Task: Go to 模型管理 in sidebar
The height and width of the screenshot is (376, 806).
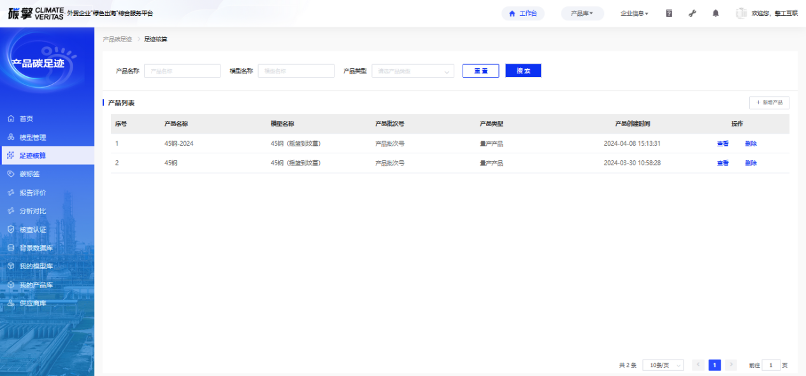Action: pyautogui.click(x=32, y=137)
